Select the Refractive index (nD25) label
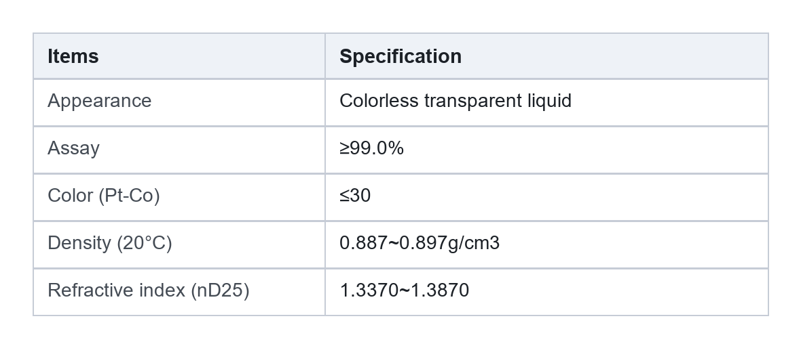Image resolution: width=801 pixels, height=348 pixels. tap(148, 290)
